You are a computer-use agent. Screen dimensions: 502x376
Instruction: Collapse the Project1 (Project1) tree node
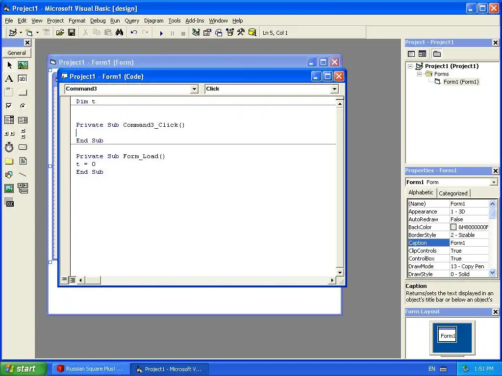tap(410, 66)
